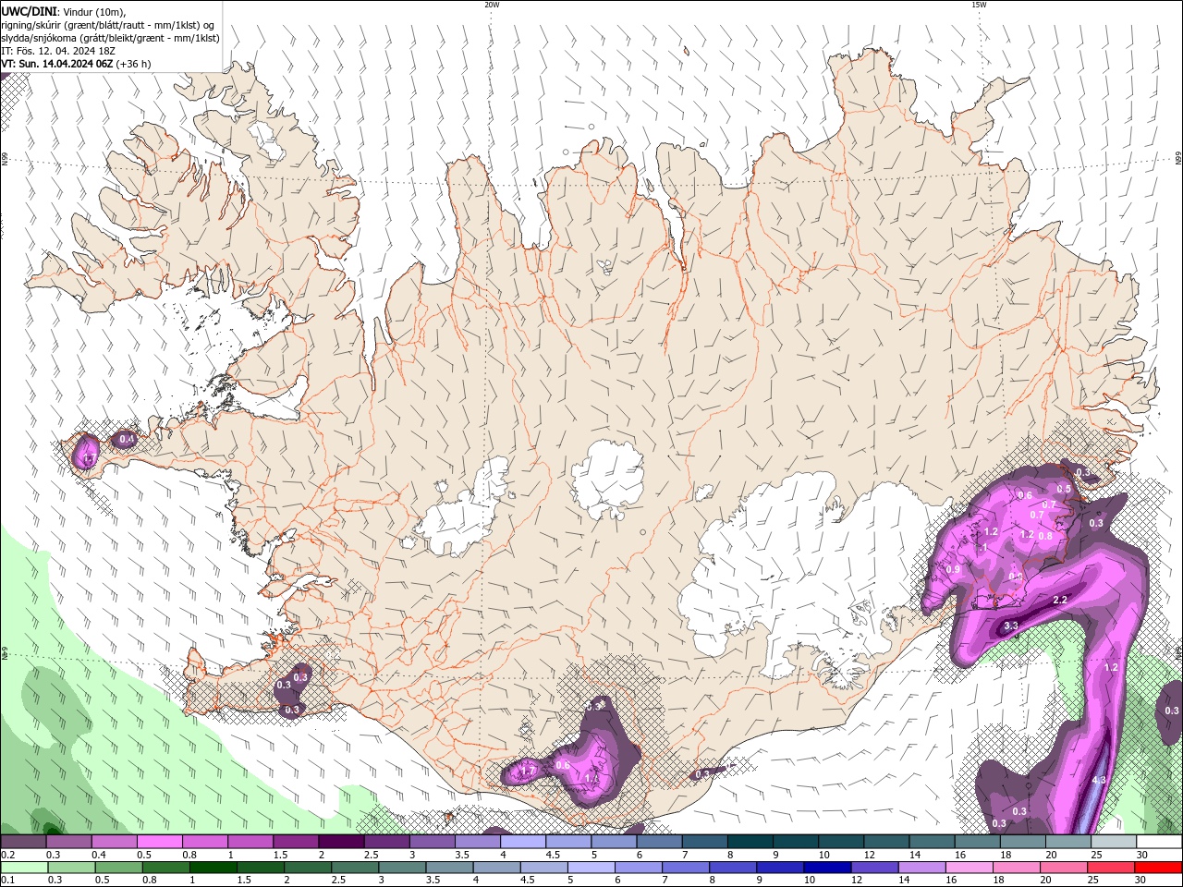1183x887 pixels.
Task: Pick the light pink 16 swatch in the rain scale
Action: pos(970,868)
